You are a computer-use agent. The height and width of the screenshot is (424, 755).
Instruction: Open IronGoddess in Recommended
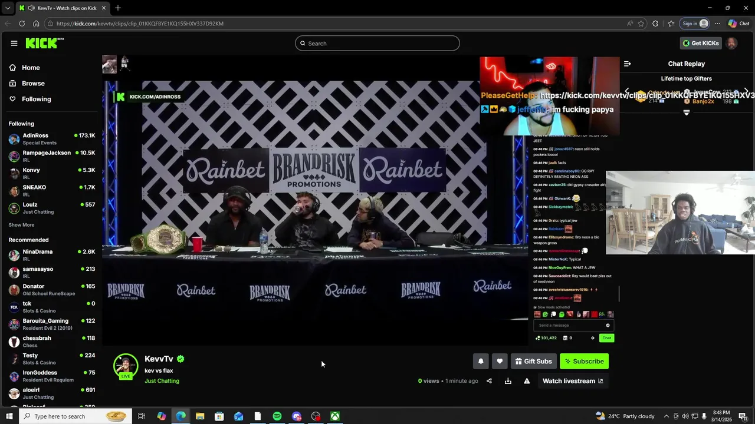click(x=52, y=376)
